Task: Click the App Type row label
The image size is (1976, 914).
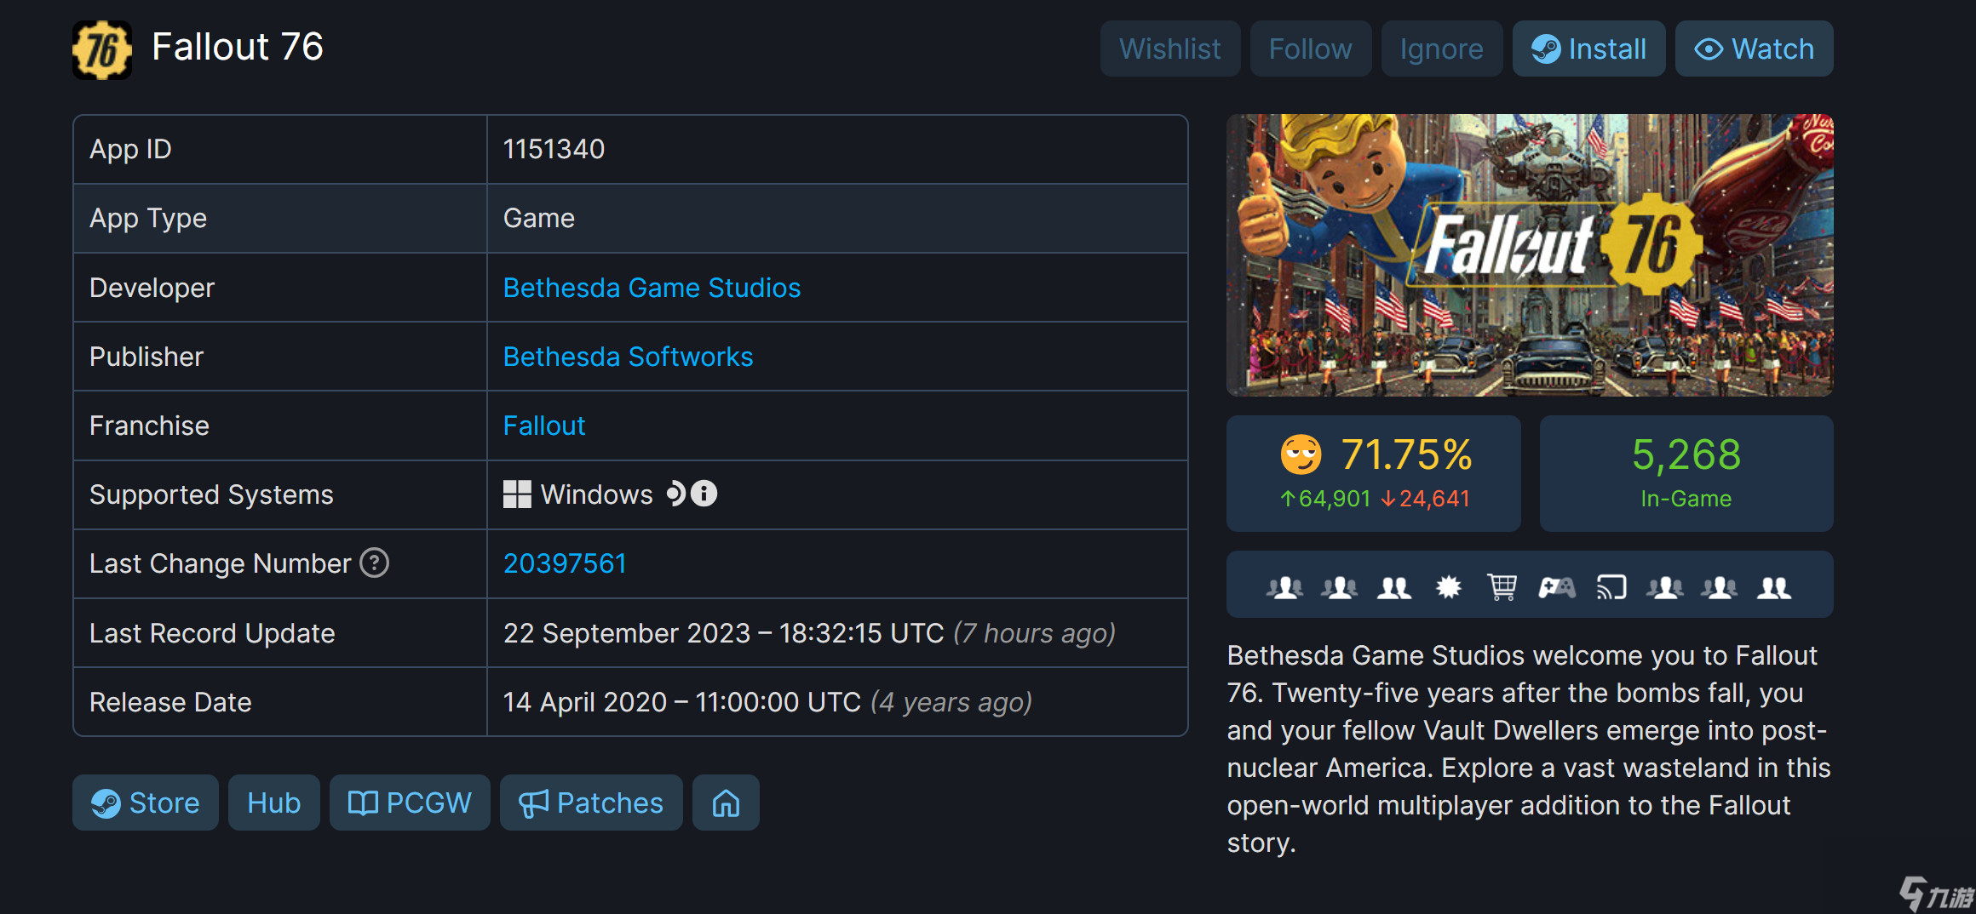Action: click(148, 218)
